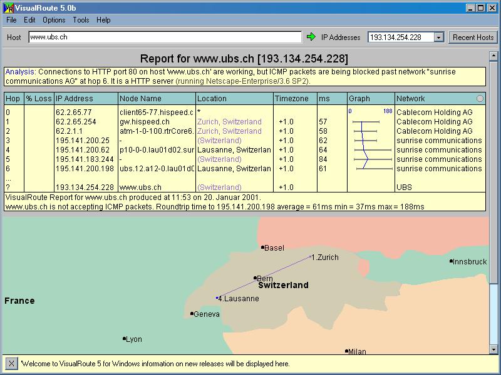Viewport: 501px width, 375px height.
Task: Click Lausanne location for hop 4
Action: 234,150
